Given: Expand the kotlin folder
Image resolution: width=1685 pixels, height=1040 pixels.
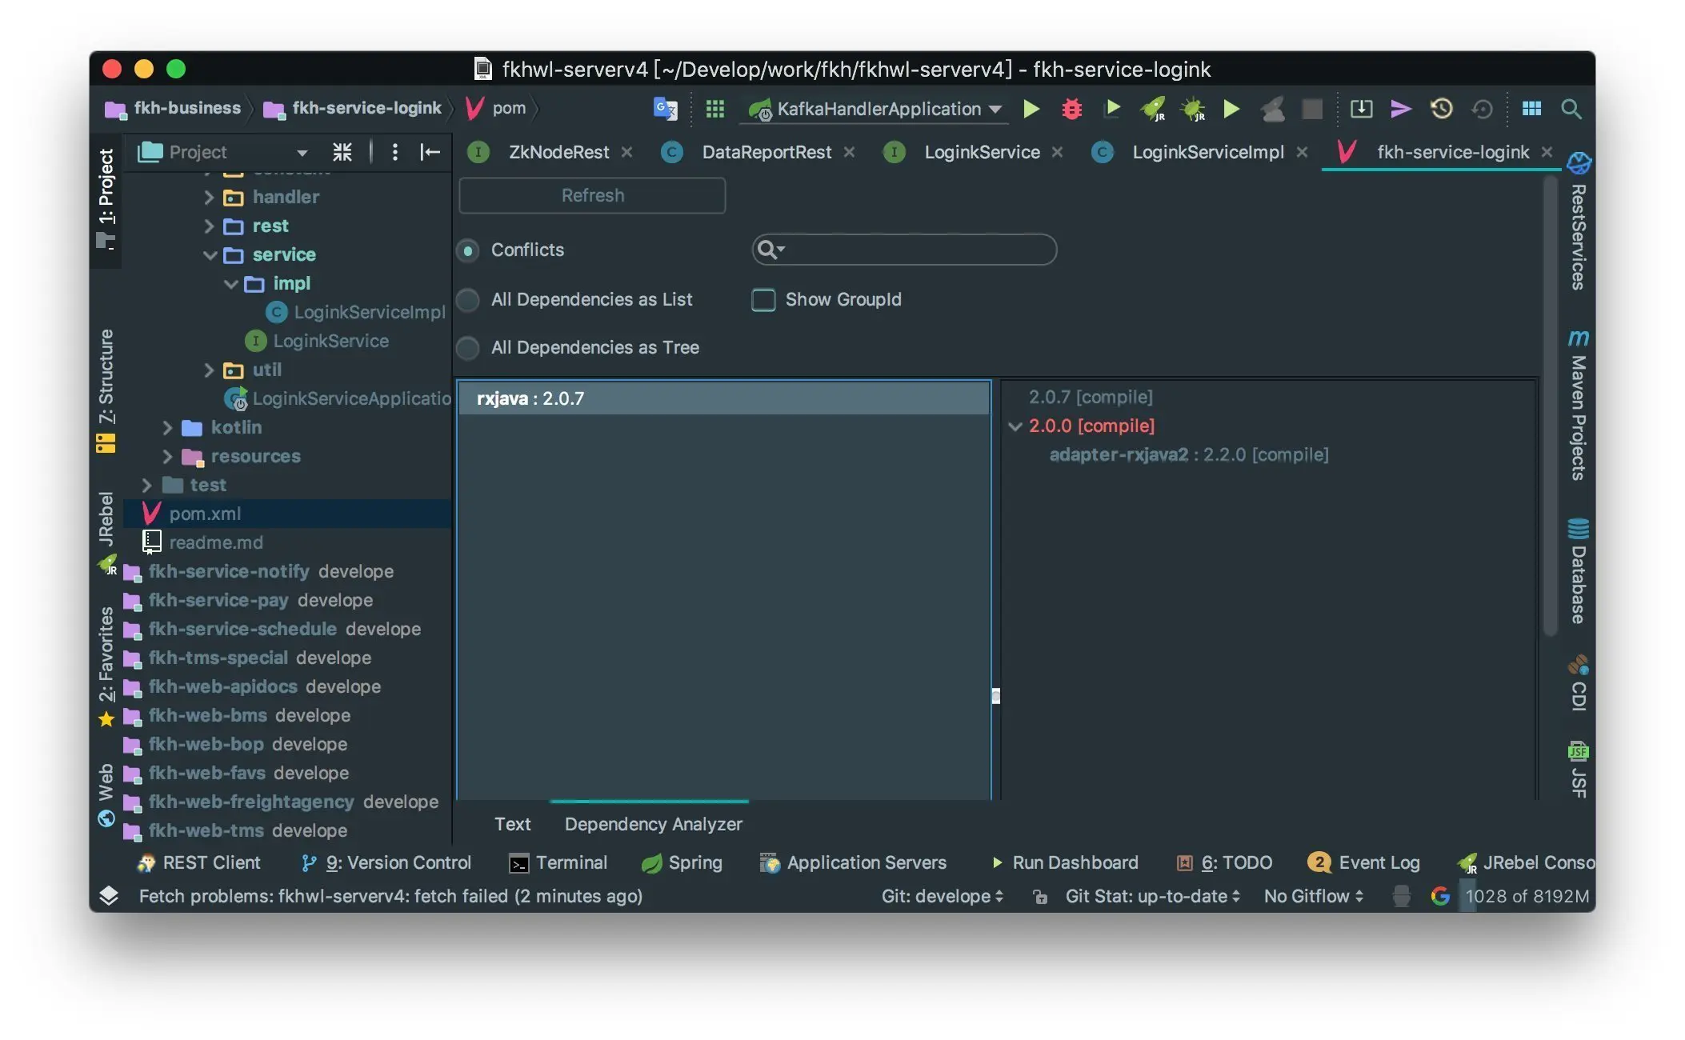Looking at the screenshot, I should click(167, 428).
